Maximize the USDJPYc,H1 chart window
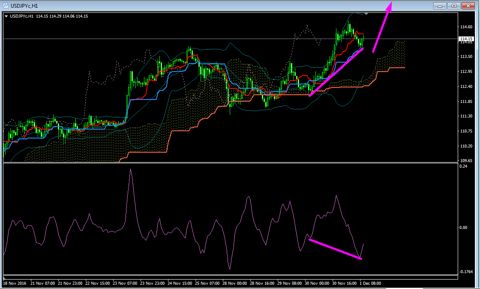Viewport: 480px width, 289px height. pos(454,6)
